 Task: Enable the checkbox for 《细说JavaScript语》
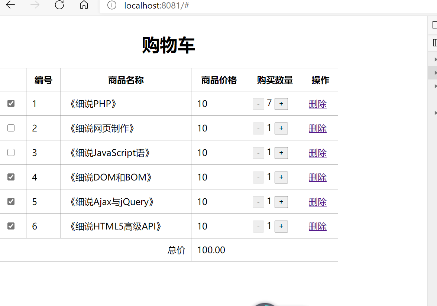click(11, 152)
